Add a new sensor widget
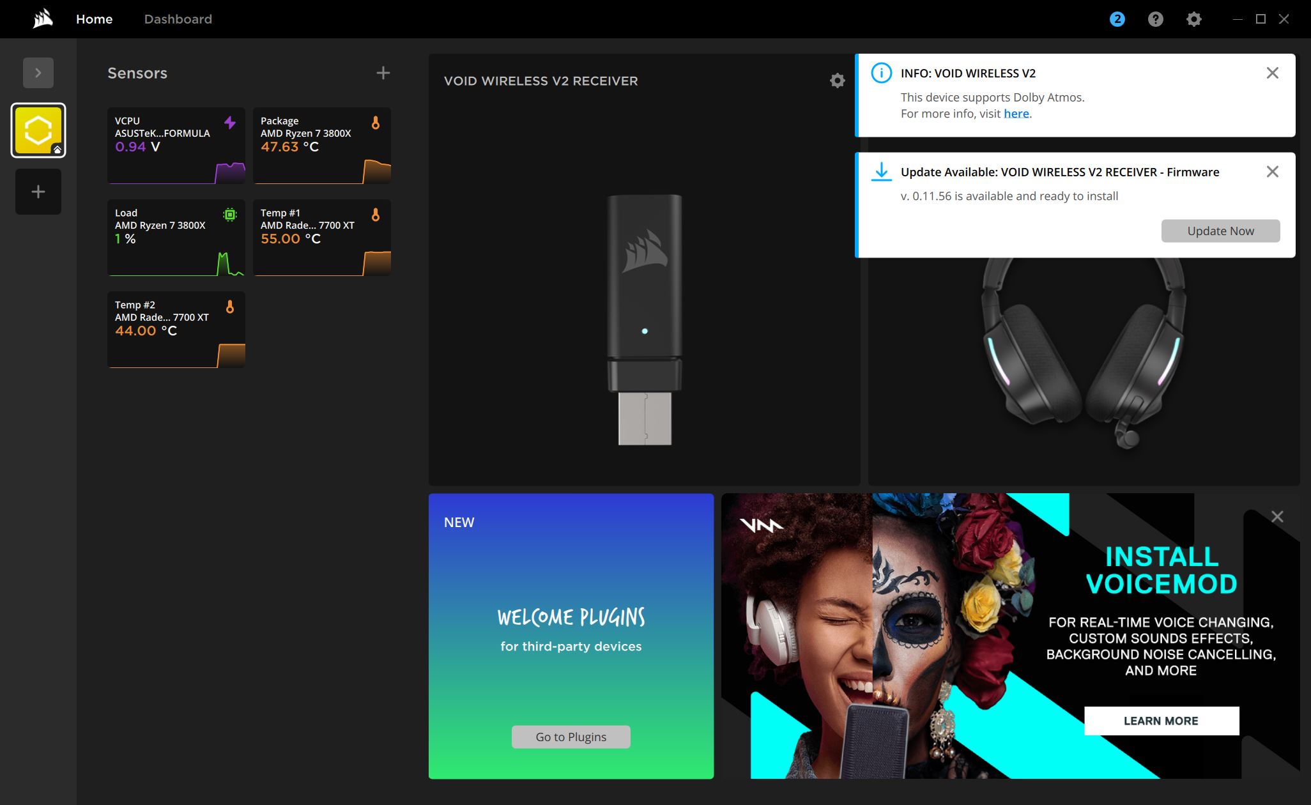 [x=383, y=73]
